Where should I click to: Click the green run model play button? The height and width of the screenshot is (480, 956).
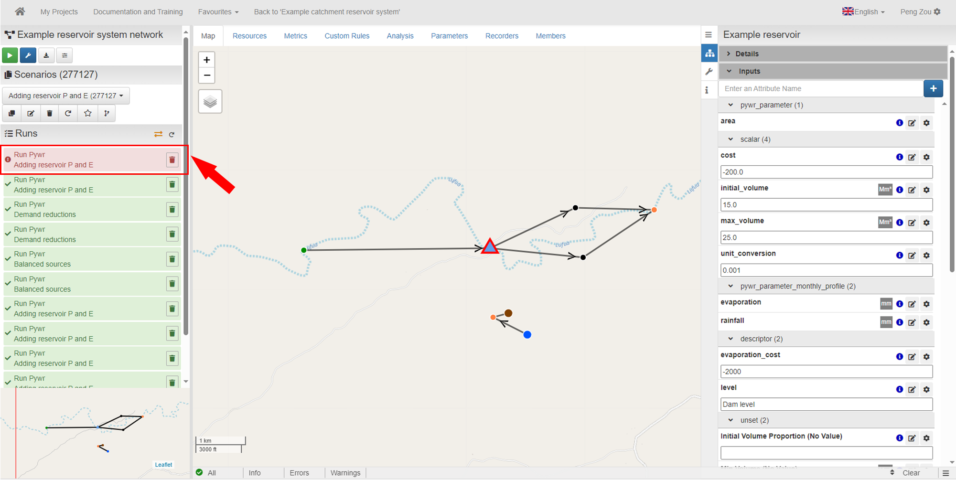point(10,55)
